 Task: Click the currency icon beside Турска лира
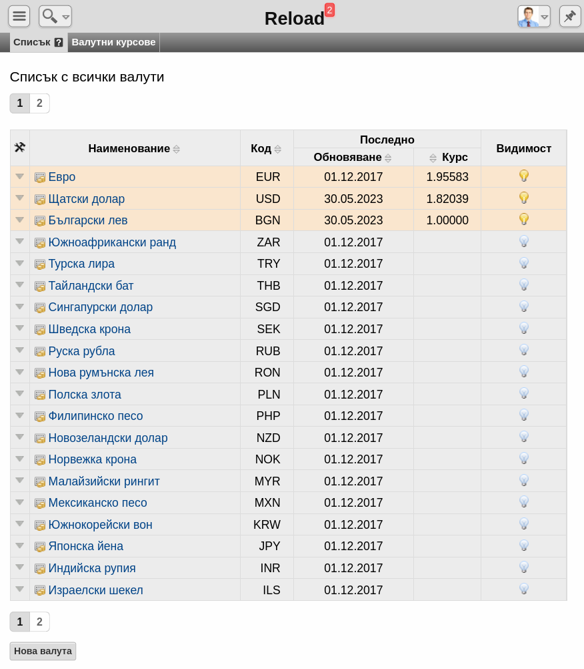(40, 264)
